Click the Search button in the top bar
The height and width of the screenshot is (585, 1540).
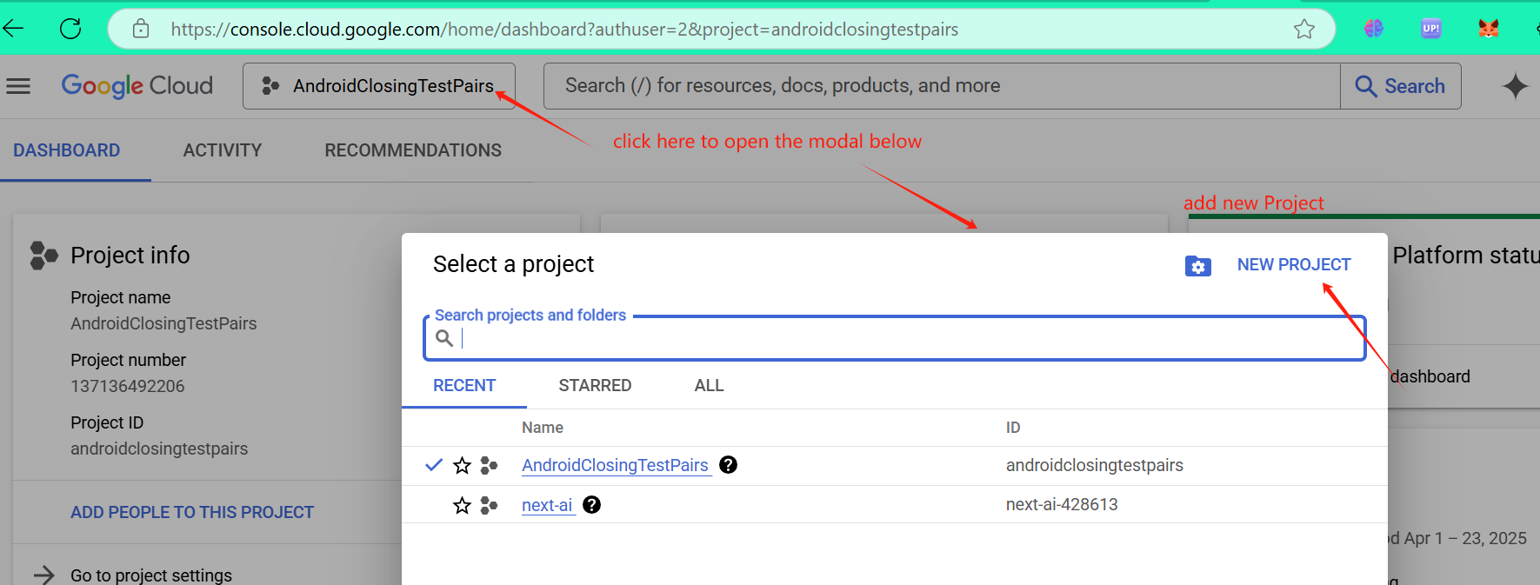click(x=1400, y=86)
